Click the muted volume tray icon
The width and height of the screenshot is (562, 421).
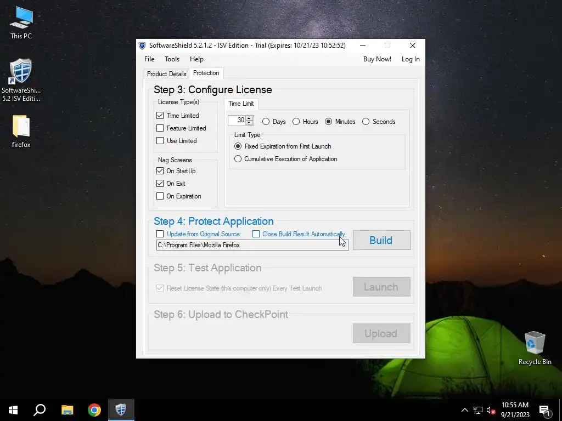pyautogui.click(x=491, y=410)
